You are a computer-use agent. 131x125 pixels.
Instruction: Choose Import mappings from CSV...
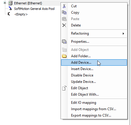[x=94, y=109]
